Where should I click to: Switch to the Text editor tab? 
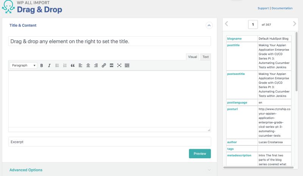click(x=206, y=57)
